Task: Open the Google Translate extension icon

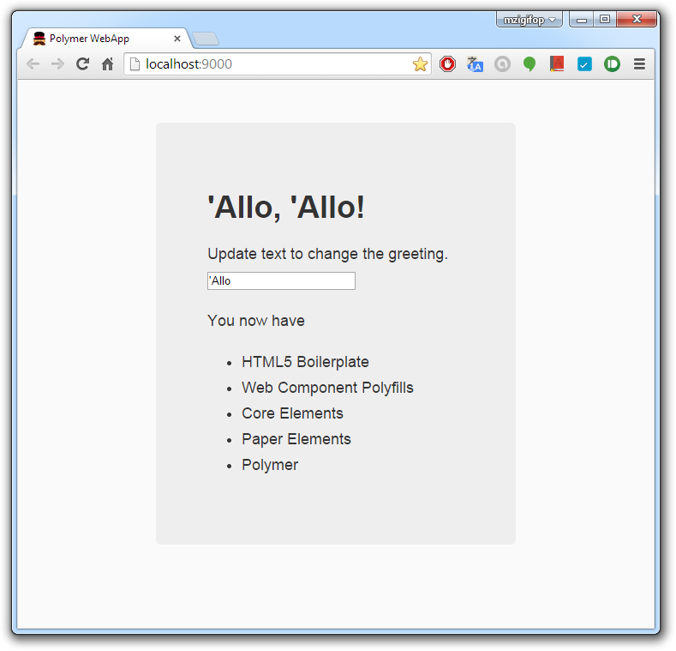Action: coord(475,64)
